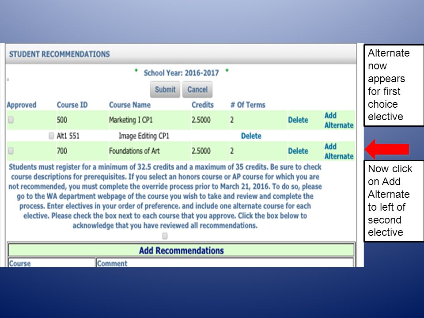Delete the Image Editing CP1 alternate
This screenshot has width=424, height=318.
[251, 136]
